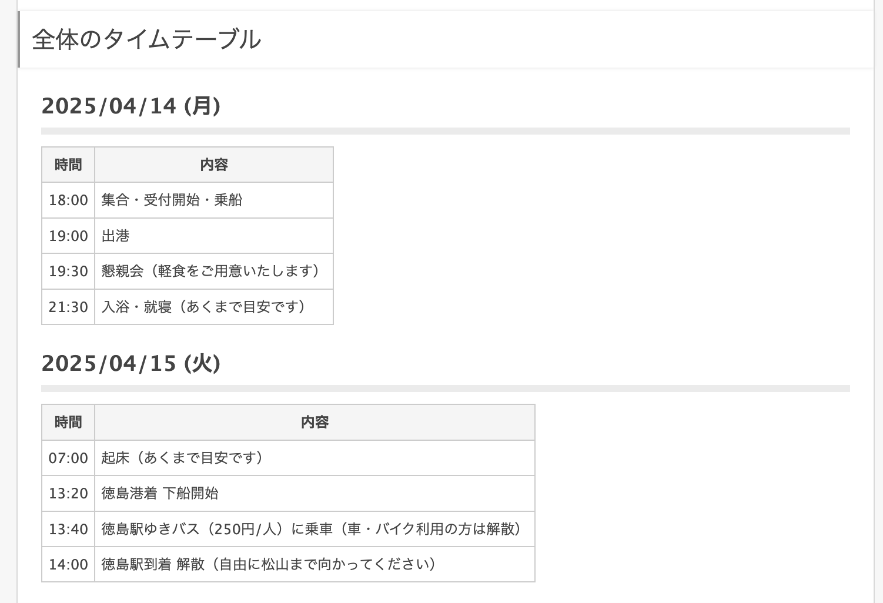Click the 14:00 time cell
The height and width of the screenshot is (603, 883).
tap(68, 564)
